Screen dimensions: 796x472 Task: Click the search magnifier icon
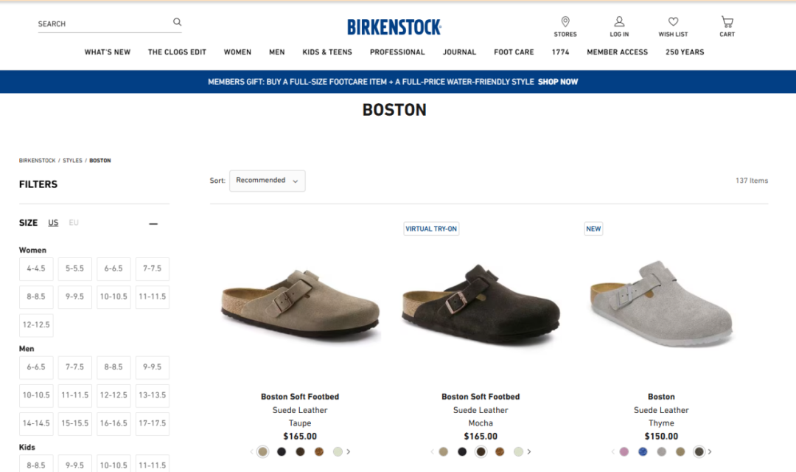coord(177,22)
